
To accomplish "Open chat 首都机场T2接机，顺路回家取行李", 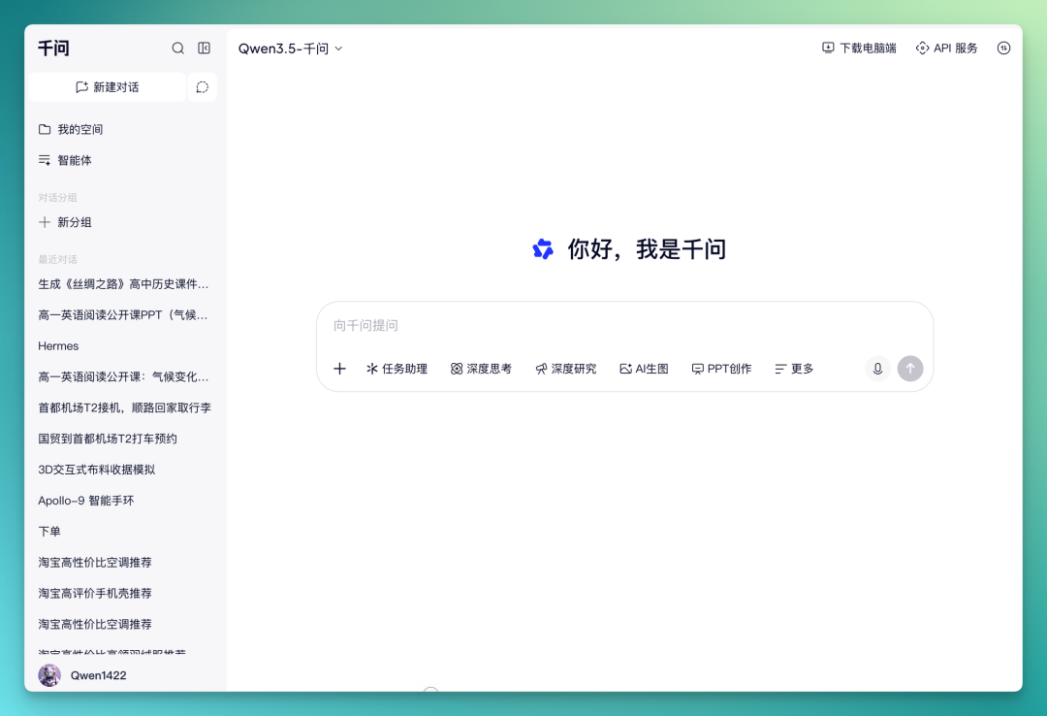I will point(125,407).
